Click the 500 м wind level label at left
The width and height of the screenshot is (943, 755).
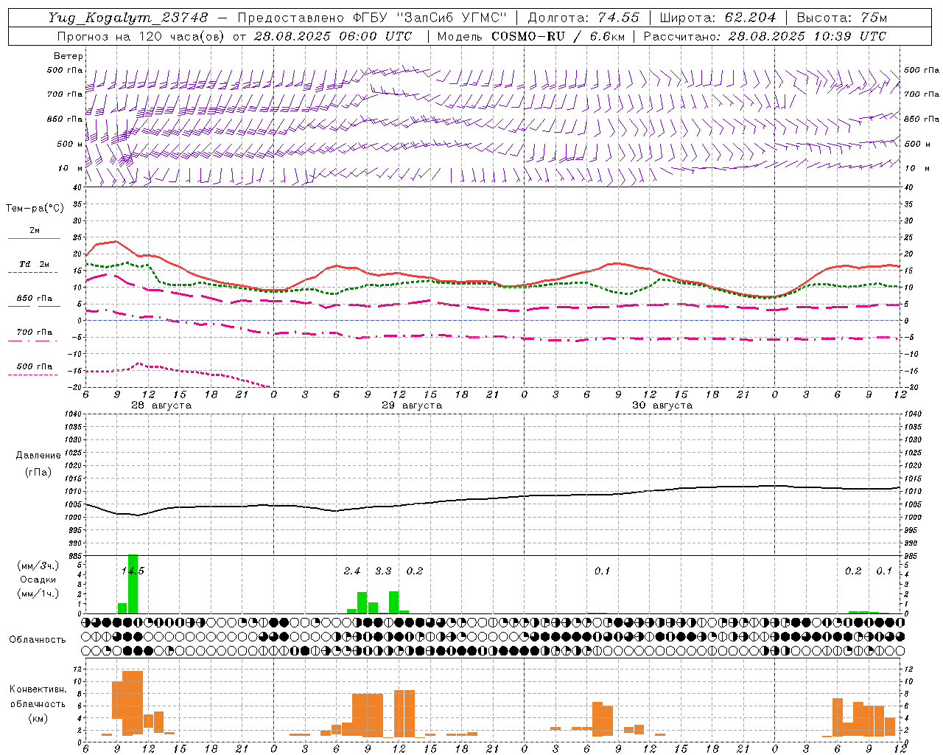tap(70, 144)
